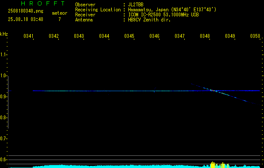Click the HROFFT title text
Screen dimensions: 264x168
[x=43, y=3]
